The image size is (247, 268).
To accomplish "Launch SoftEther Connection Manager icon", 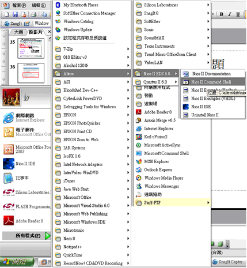I will click(58, 13).
